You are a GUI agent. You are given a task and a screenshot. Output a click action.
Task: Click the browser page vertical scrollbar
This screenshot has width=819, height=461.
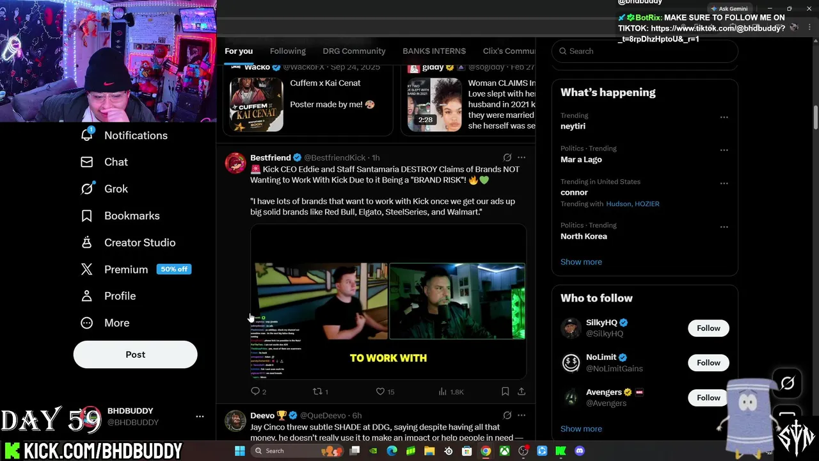[816, 118]
